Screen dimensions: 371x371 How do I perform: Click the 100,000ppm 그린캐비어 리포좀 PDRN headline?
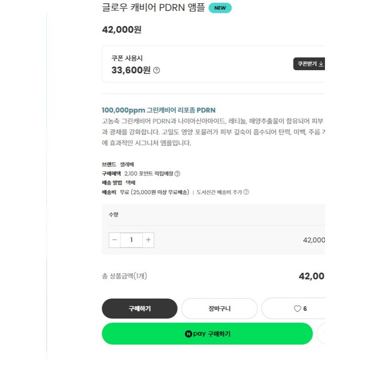[x=159, y=110]
